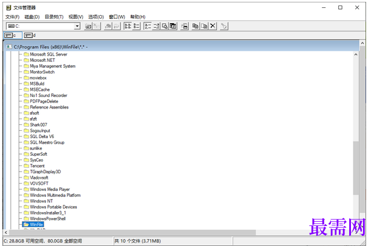Click status text '共 10 个文件 (3.71MB)'

tap(138, 241)
